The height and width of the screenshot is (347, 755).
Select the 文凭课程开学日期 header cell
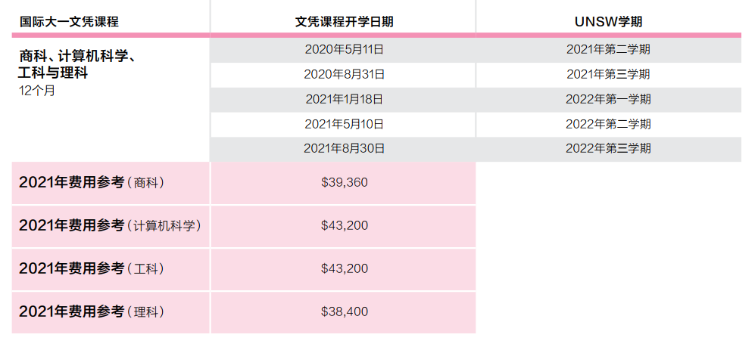tap(345, 22)
